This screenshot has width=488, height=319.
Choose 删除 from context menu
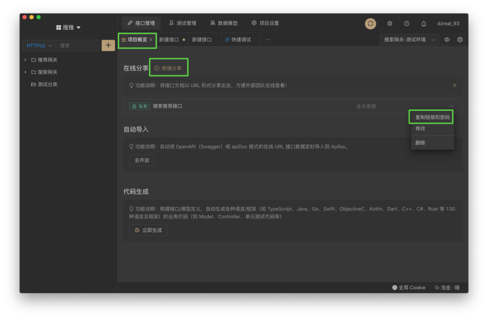click(432, 143)
